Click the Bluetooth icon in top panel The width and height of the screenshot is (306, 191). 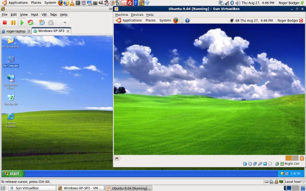point(232,3)
